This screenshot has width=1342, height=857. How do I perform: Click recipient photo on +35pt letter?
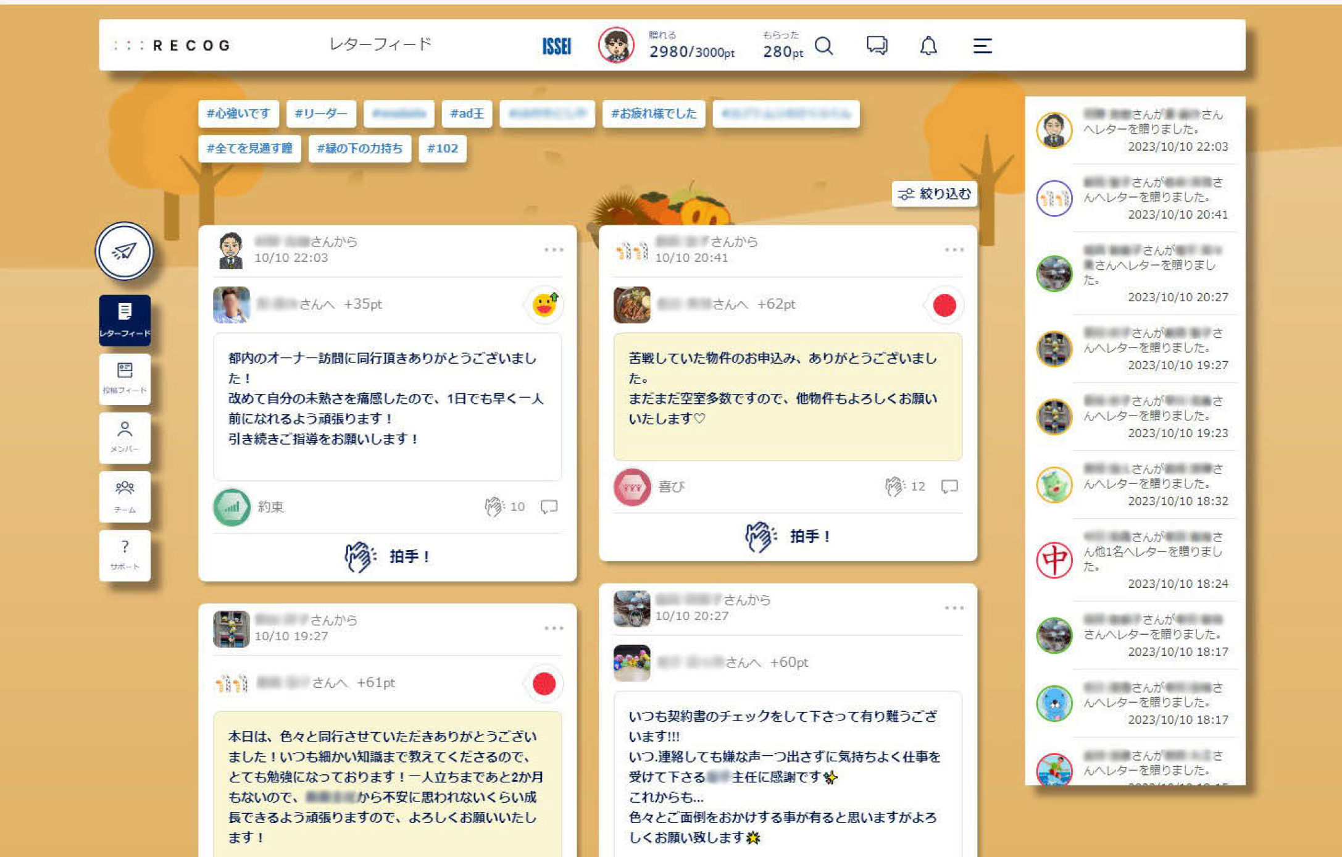coord(231,304)
